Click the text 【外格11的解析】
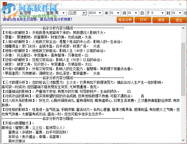 15,69
